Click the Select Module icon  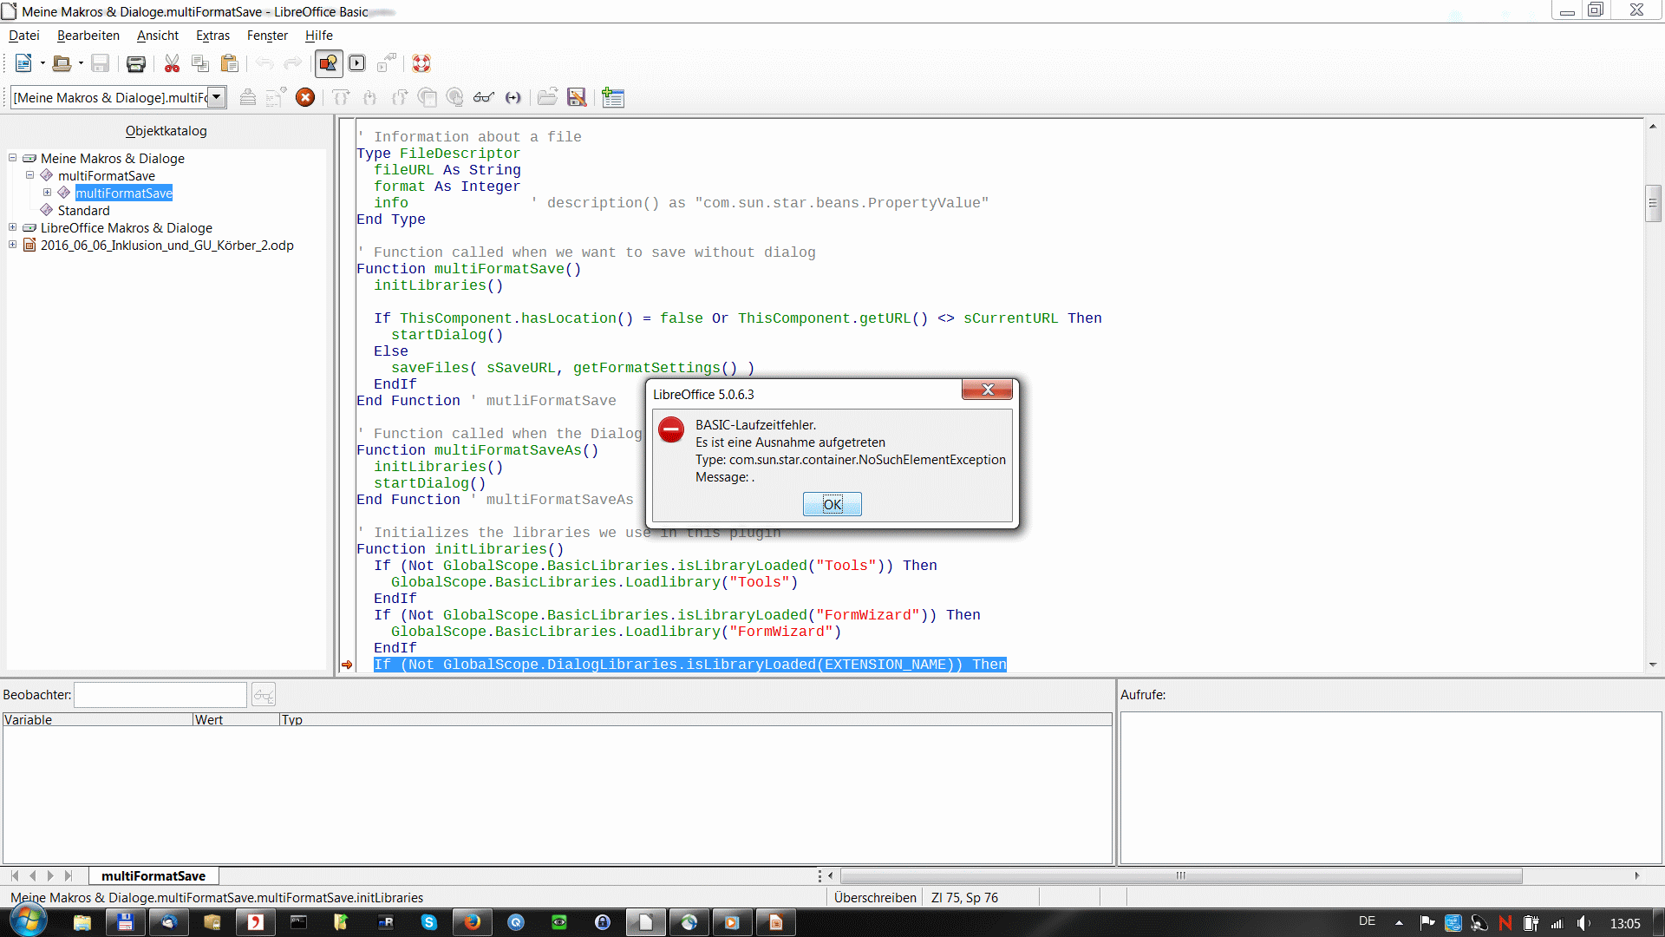tap(387, 63)
